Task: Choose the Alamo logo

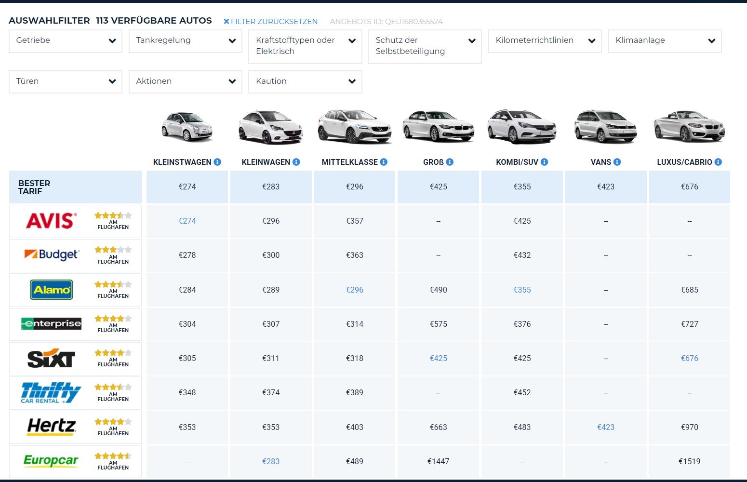Action: click(52, 290)
